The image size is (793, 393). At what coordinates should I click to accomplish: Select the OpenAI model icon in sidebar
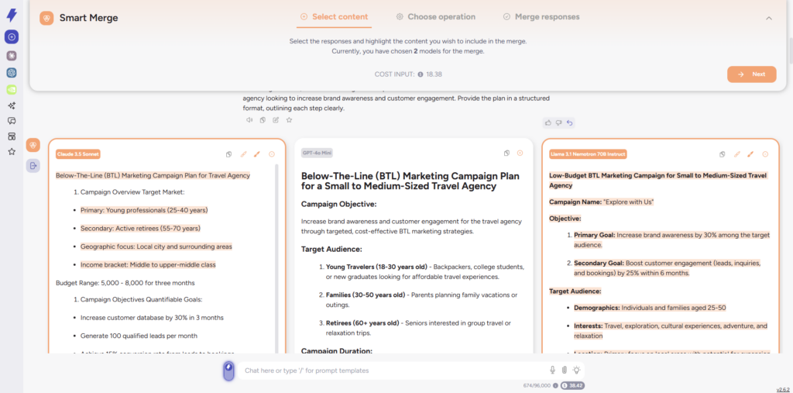(12, 73)
